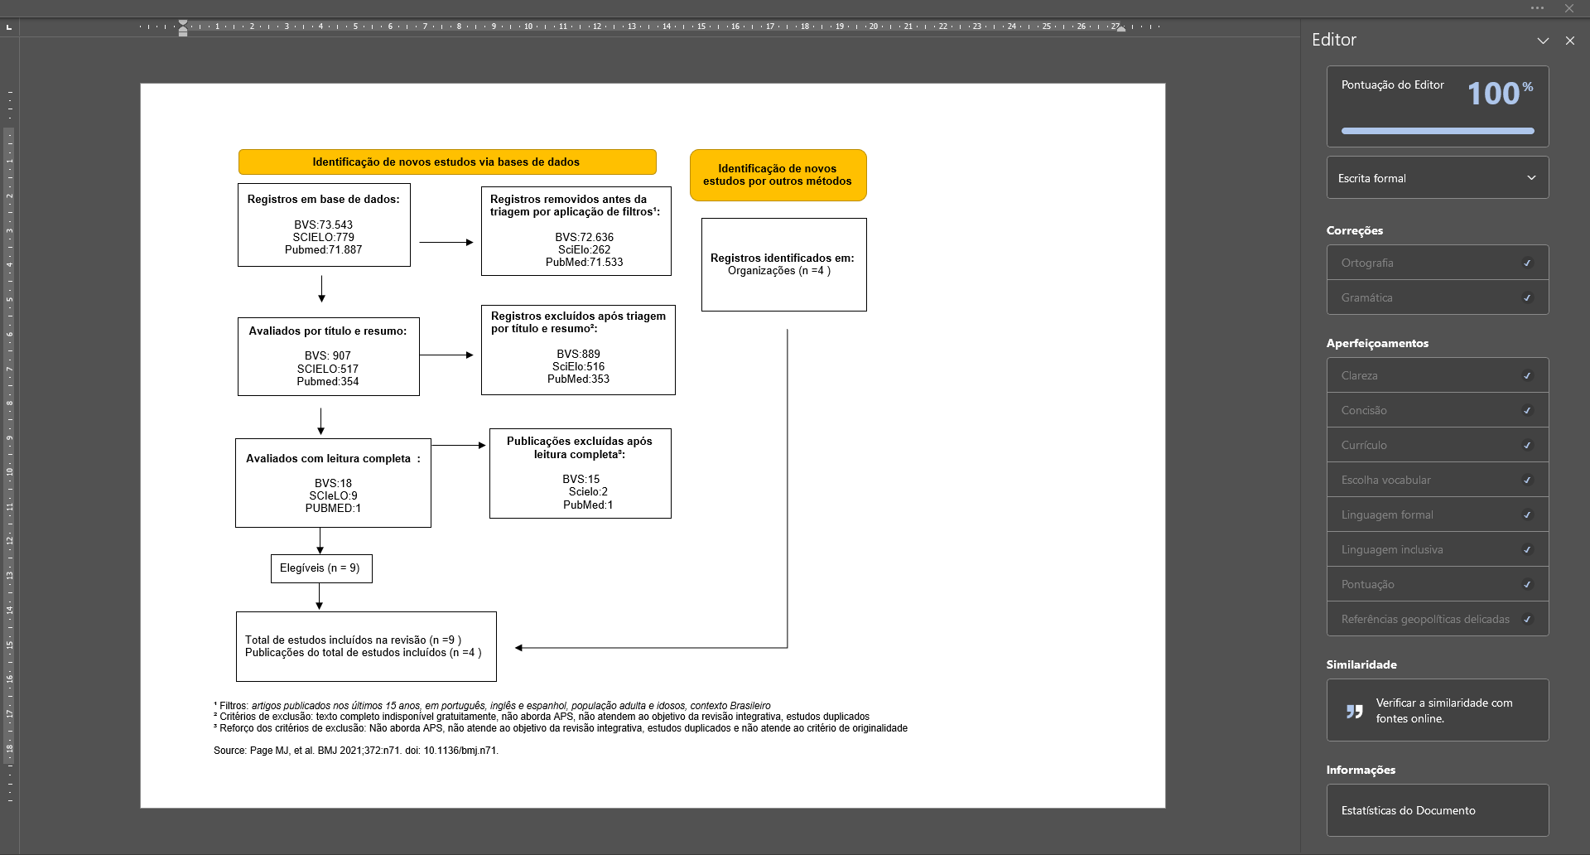1590x855 pixels.
Task: Click Referências geopolíticas delicadas checkmark
Action: (1527, 619)
